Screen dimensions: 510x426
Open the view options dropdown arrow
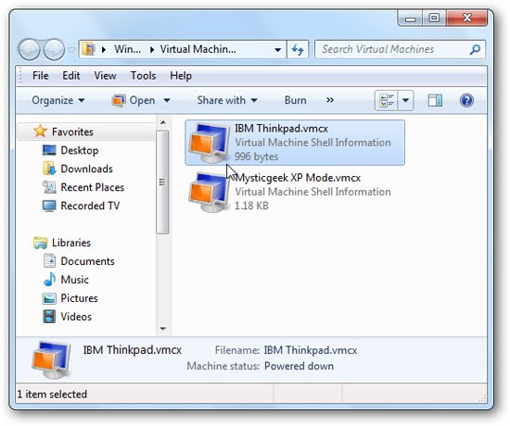point(405,100)
